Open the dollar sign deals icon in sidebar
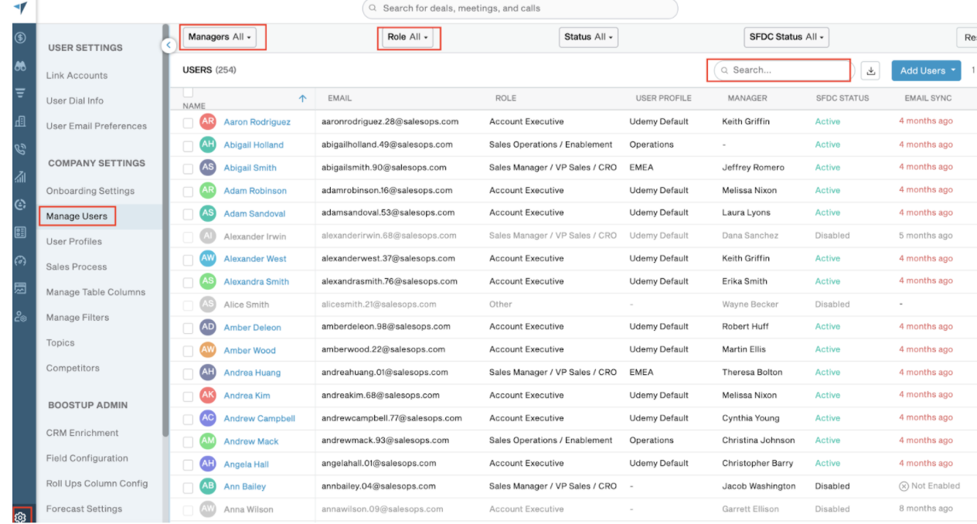Viewport: 977px width, 524px height. coord(20,38)
